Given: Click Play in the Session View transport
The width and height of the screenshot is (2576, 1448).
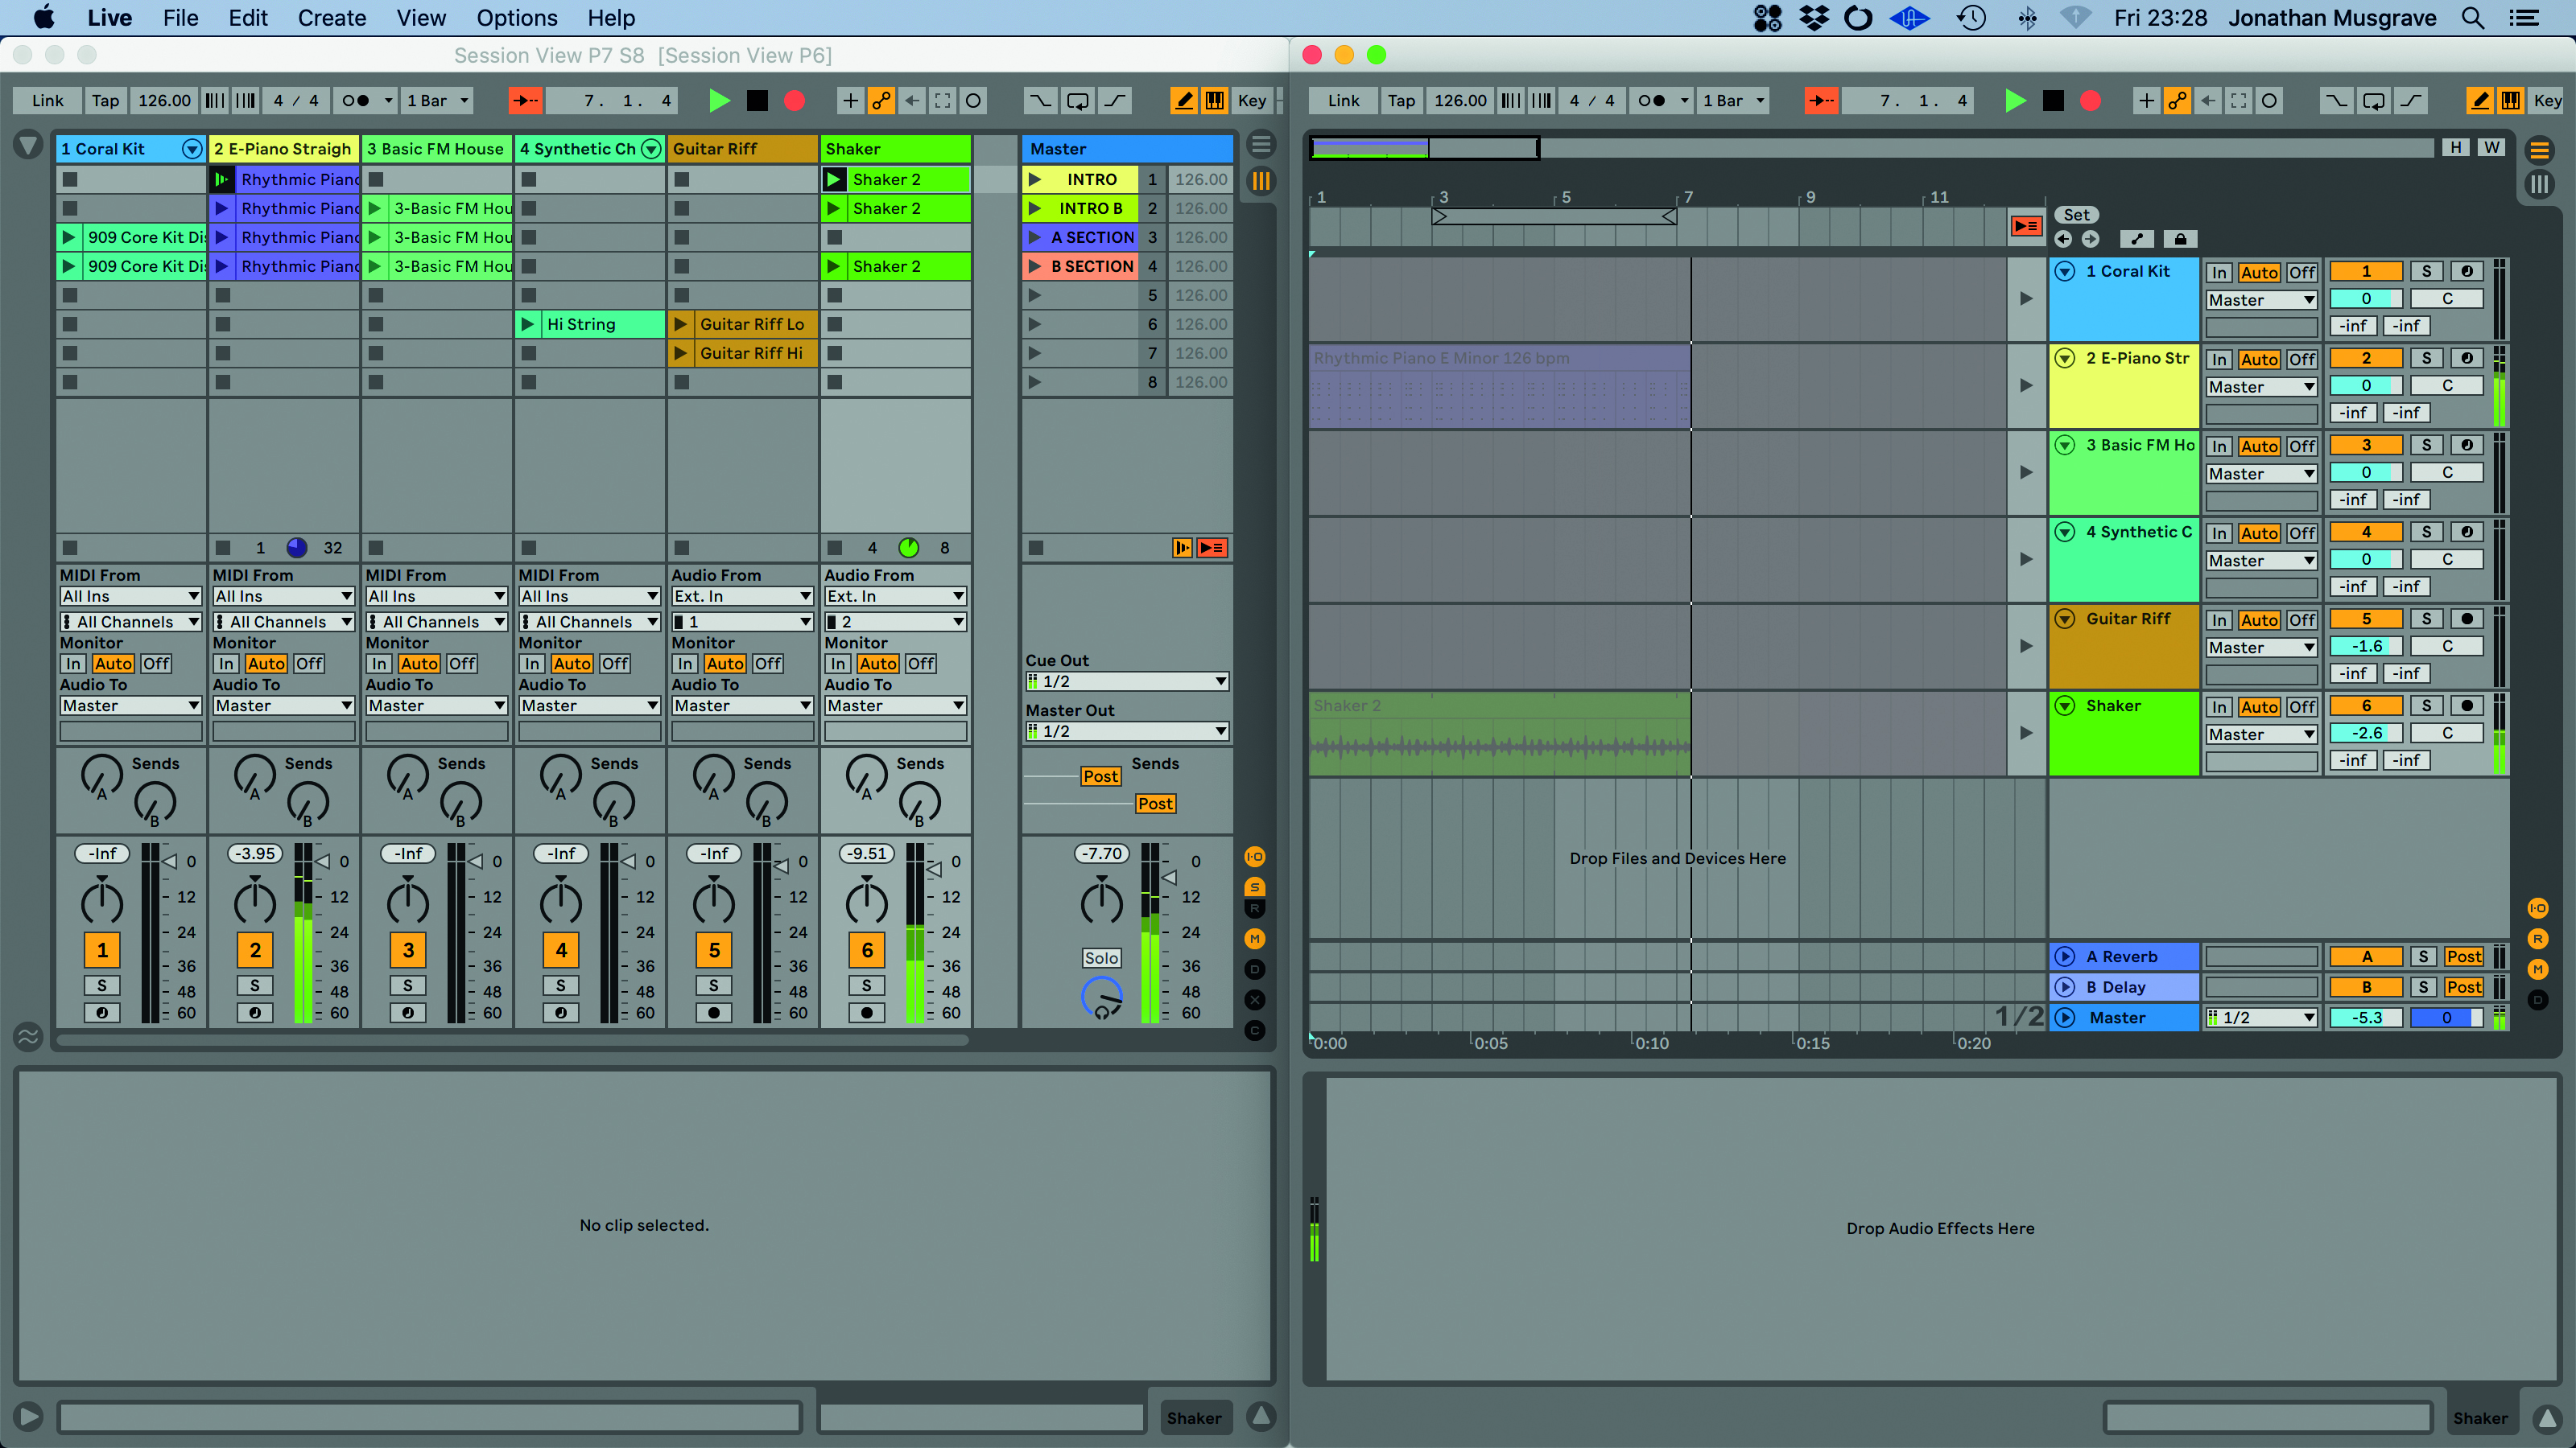Looking at the screenshot, I should click(x=718, y=100).
